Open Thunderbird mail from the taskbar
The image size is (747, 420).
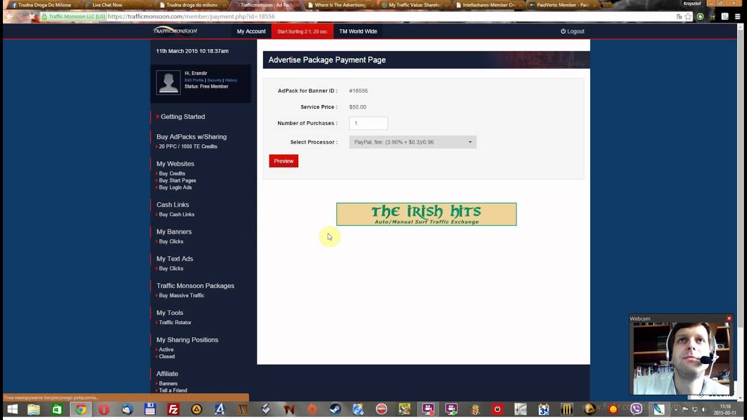click(127, 409)
